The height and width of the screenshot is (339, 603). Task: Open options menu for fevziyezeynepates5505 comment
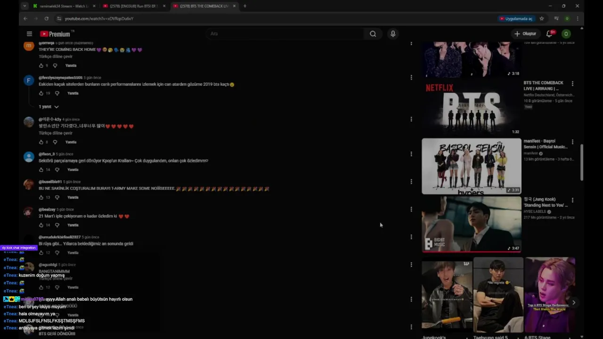[x=411, y=77]
